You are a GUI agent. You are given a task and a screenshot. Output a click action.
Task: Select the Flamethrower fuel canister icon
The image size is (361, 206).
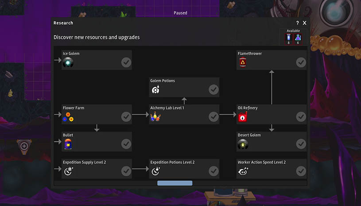coord(242,62)
